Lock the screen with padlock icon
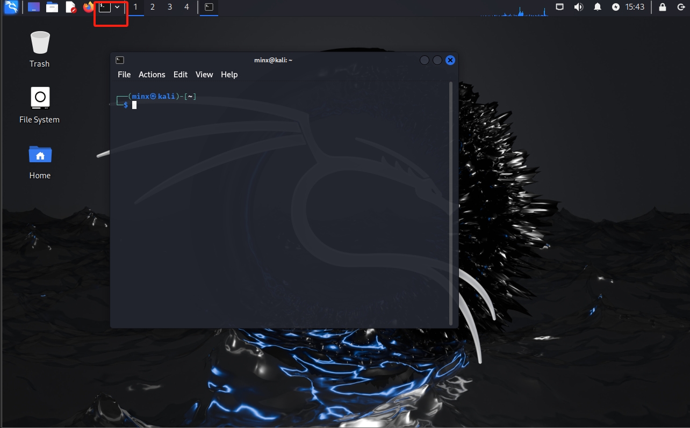690x428 pixels. (663, 7)
